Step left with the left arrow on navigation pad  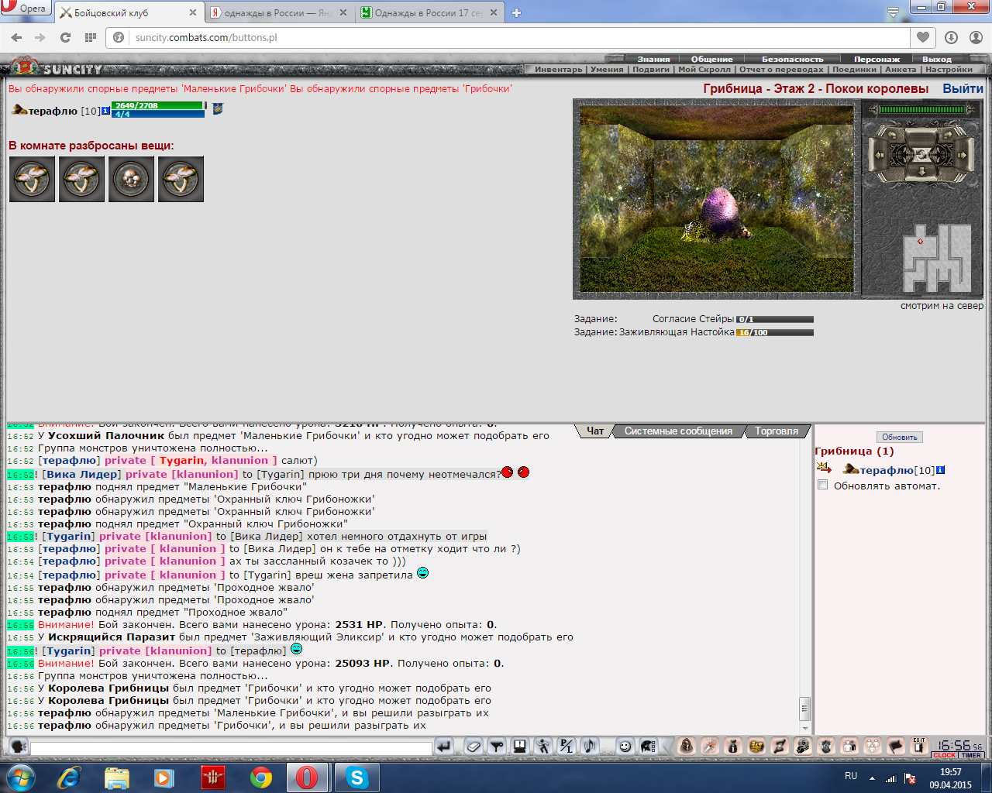[879, 155]
